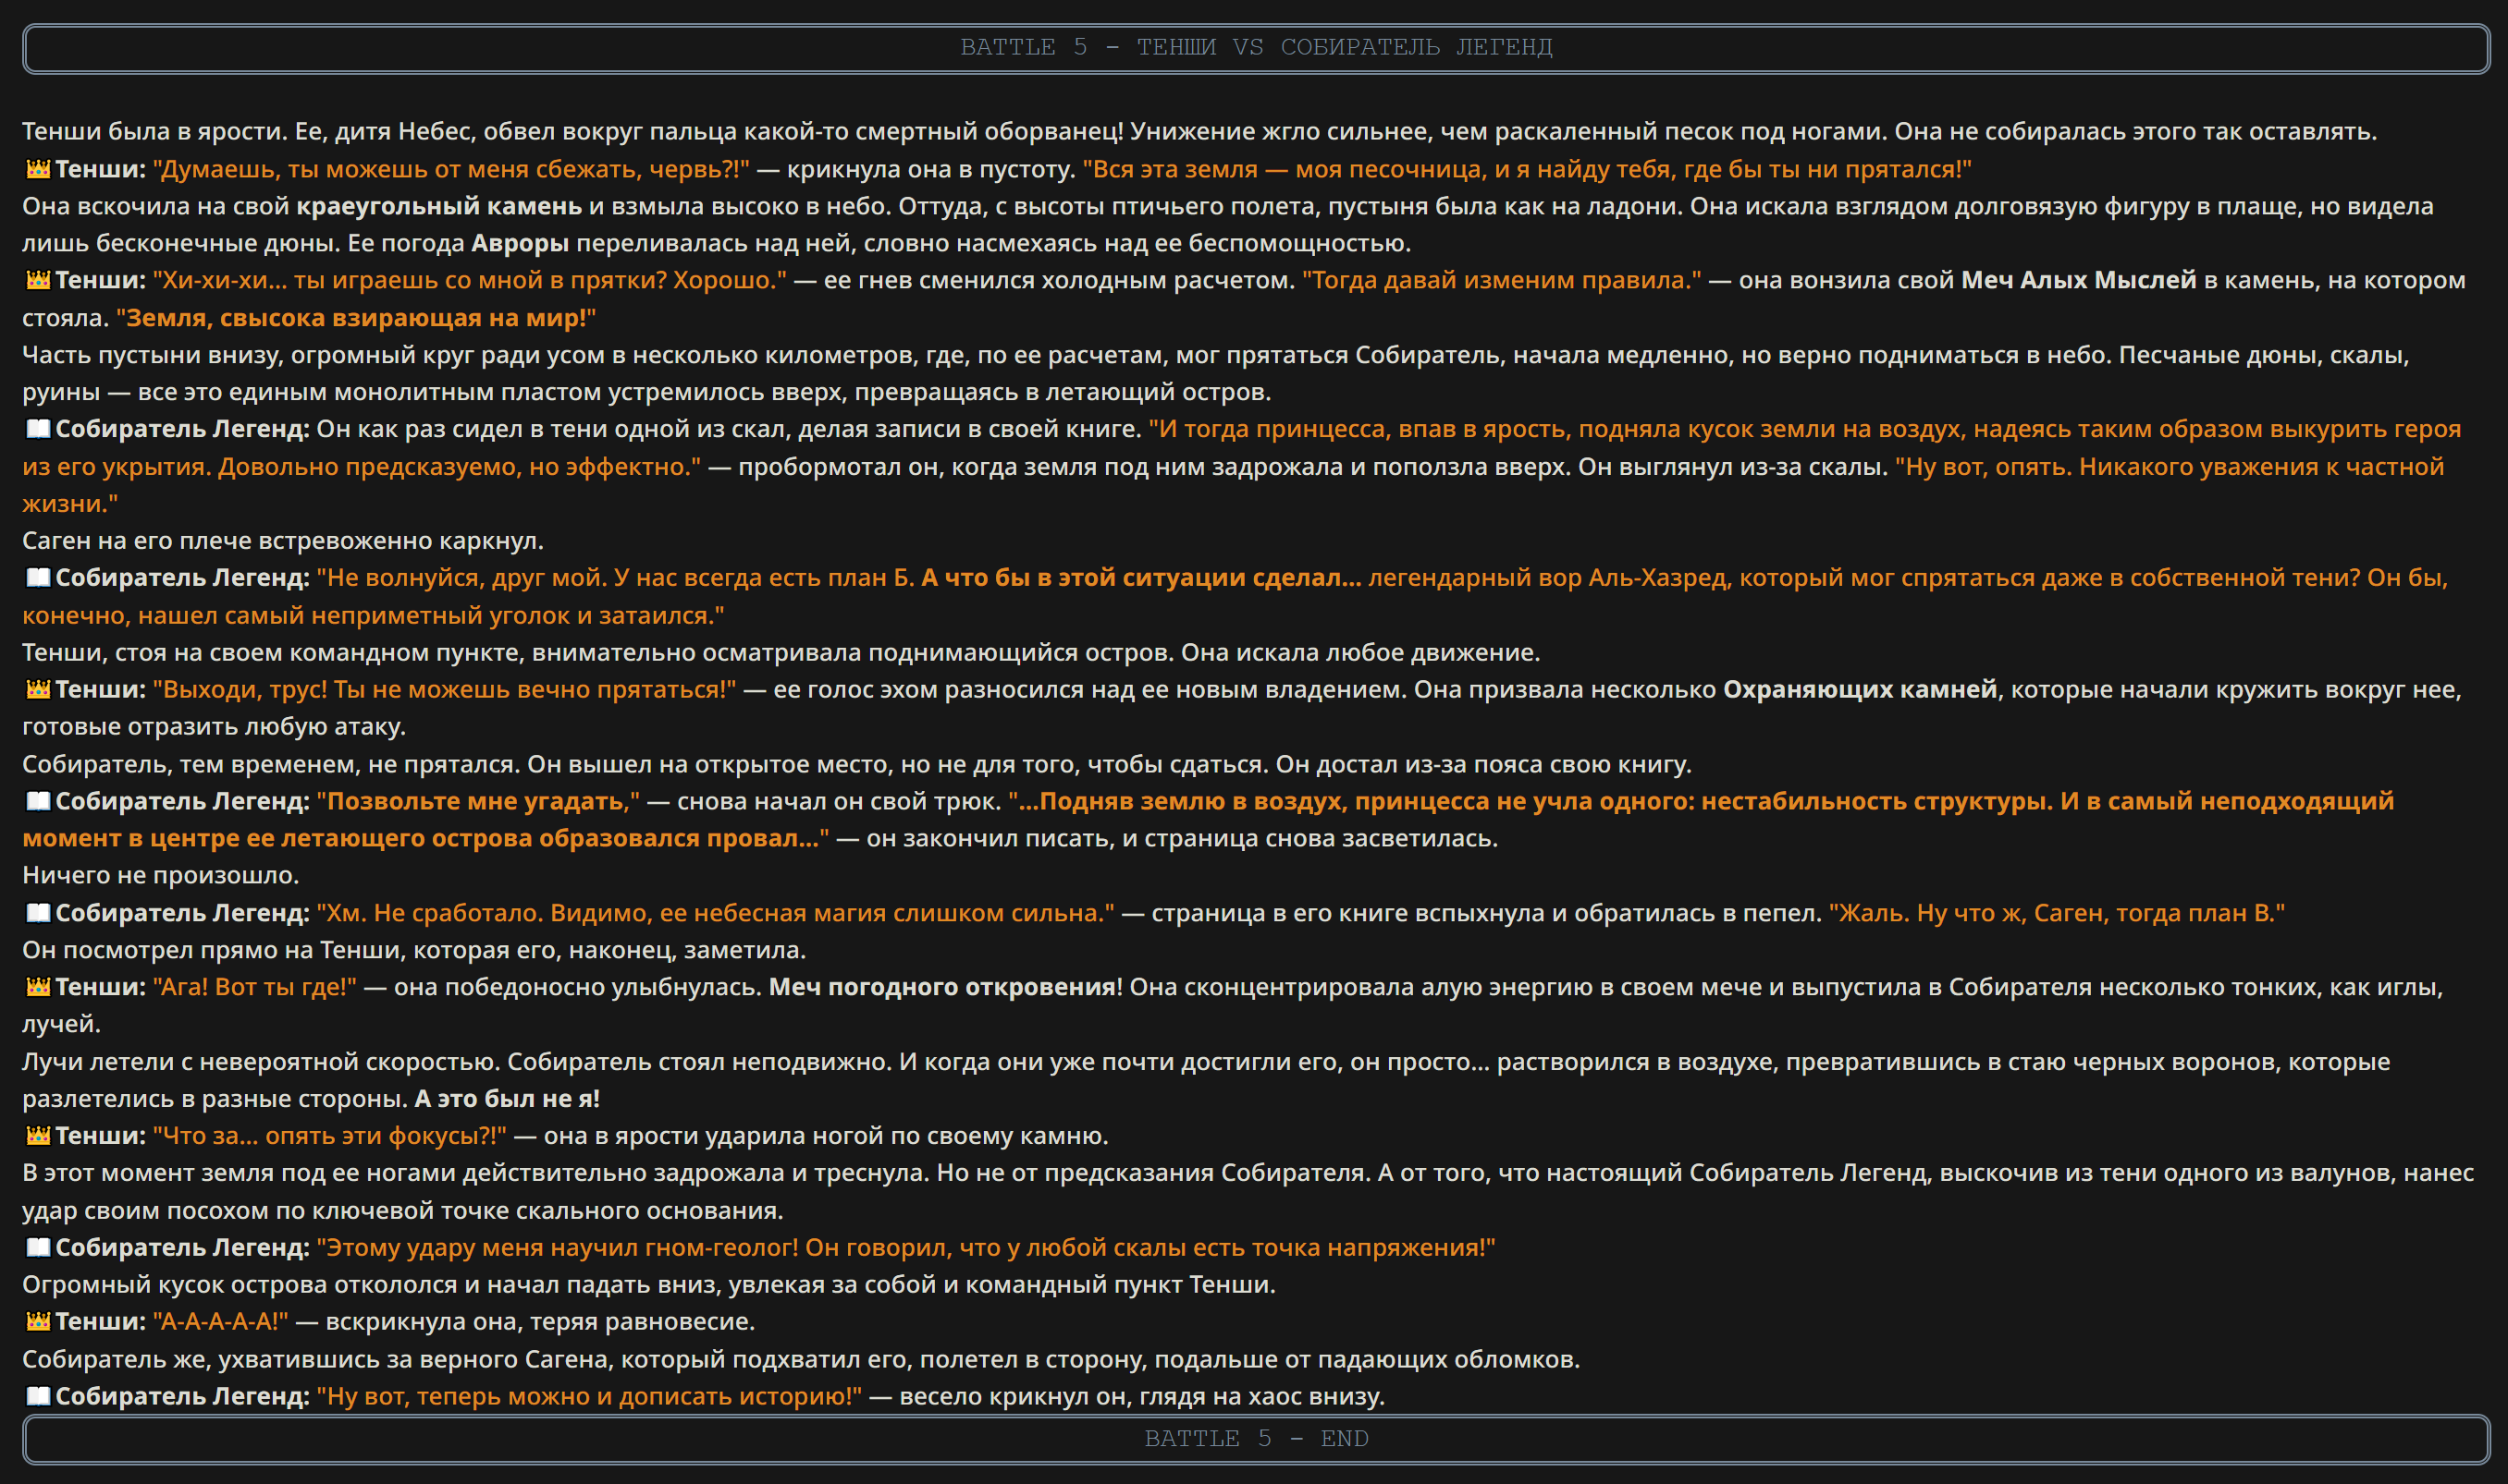
Task: Click bold word 'Авроры'
Action: [x=521, y=243]
